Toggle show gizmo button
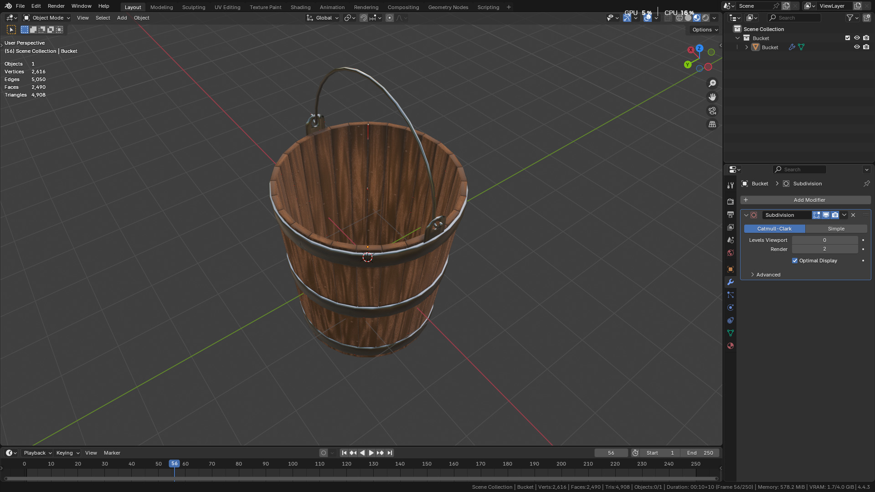 click(627, 18)
